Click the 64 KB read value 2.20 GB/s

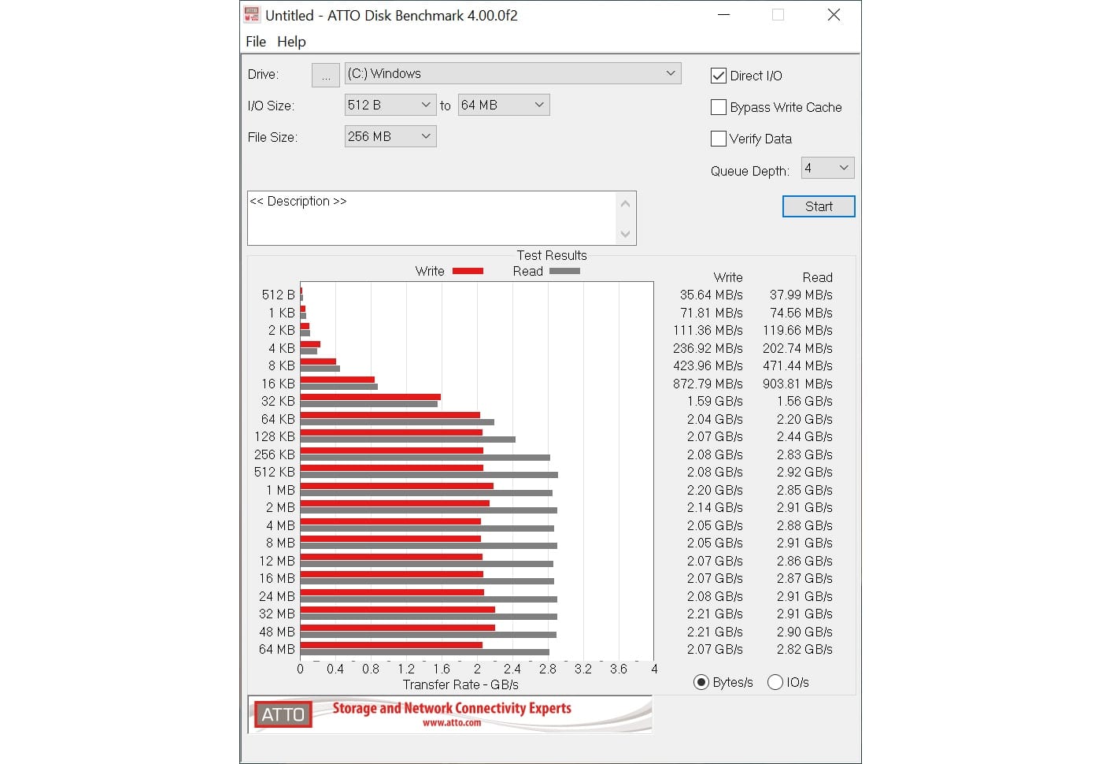(x=804, y=419)
